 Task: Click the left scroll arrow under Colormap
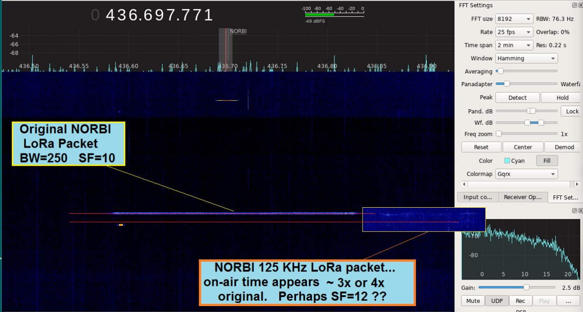pyautogui.click(x=464, y=184)
